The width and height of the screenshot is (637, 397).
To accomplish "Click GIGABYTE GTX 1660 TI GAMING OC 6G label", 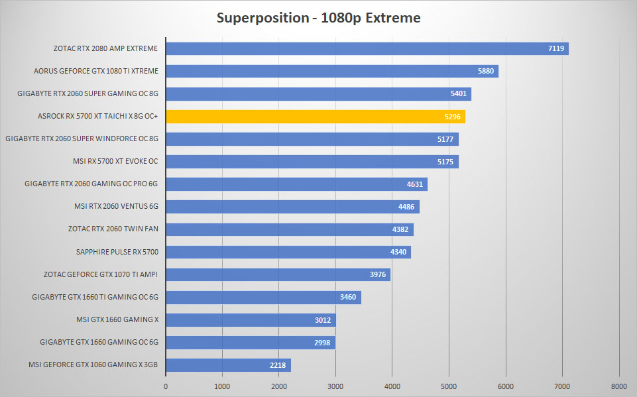I will [x=95, y=297].
